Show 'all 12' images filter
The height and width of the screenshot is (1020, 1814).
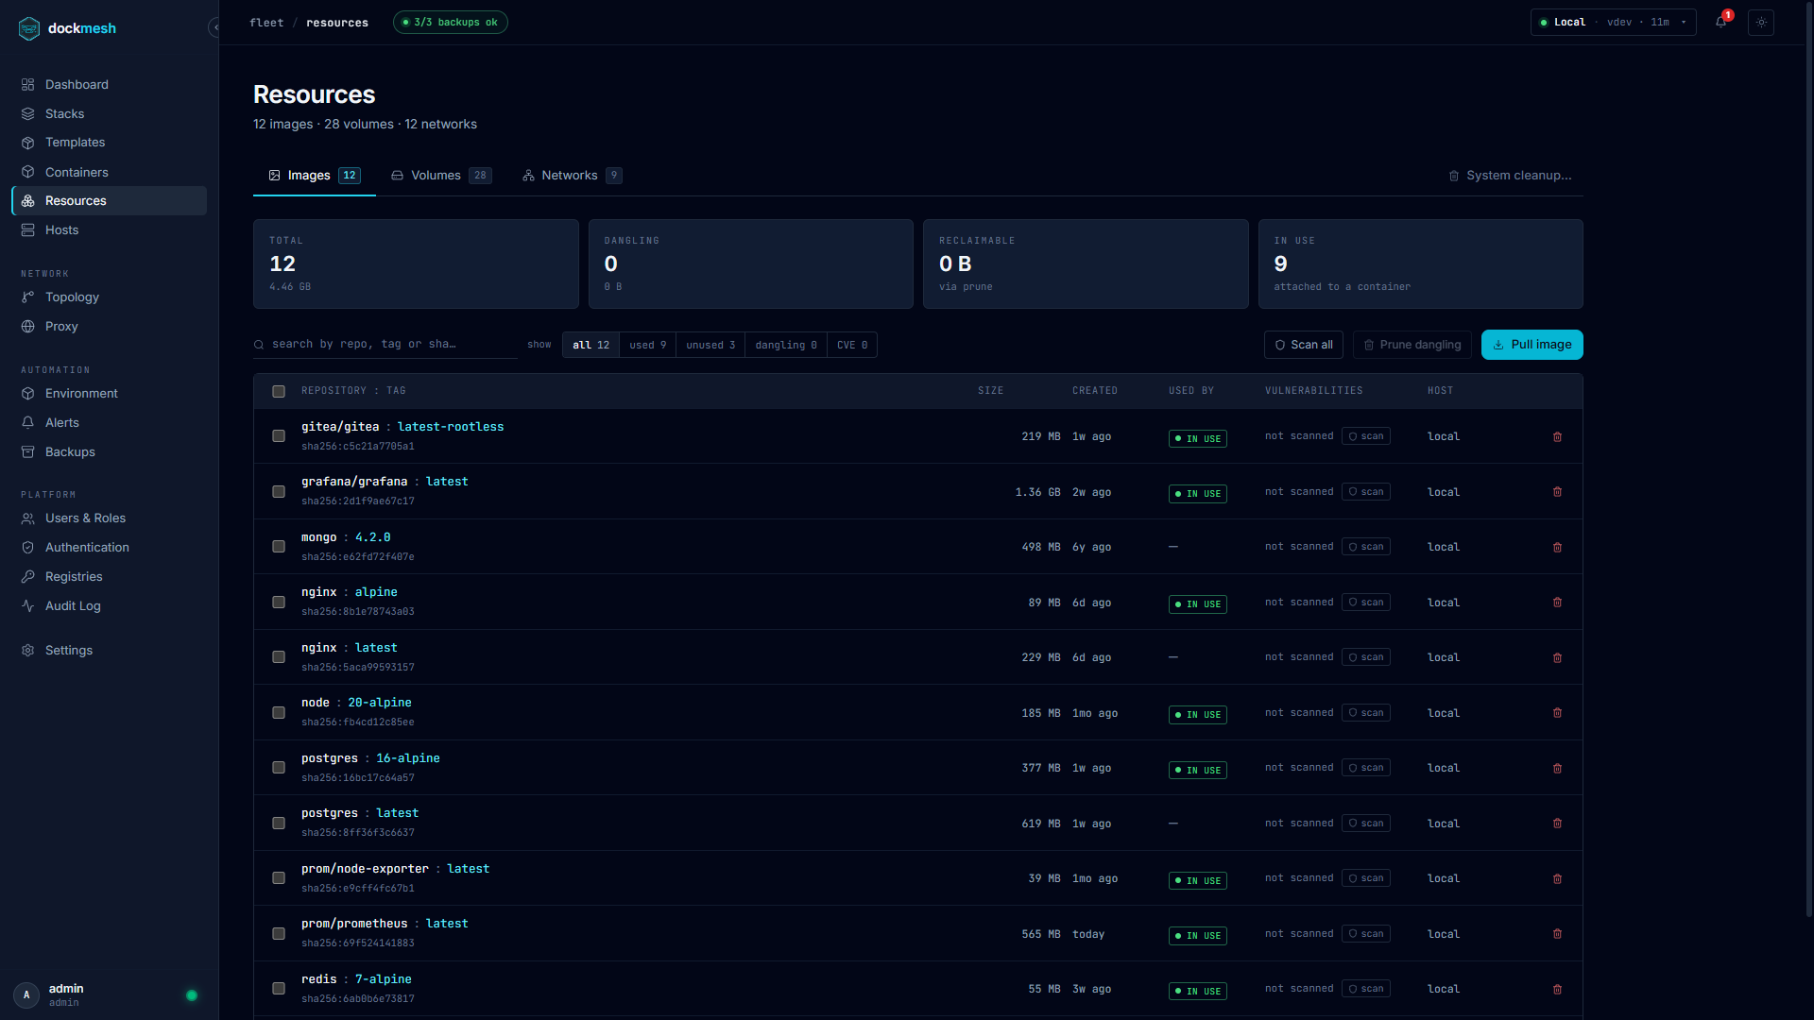click(591, 345)
